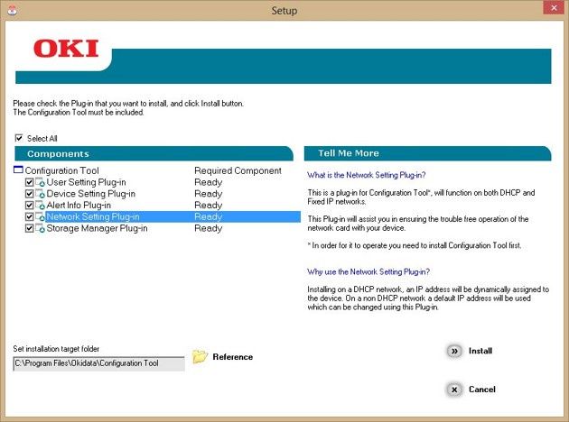Click the Alert Info Plug-in component icon
This screenshot has width=569, height=422.
40,206
